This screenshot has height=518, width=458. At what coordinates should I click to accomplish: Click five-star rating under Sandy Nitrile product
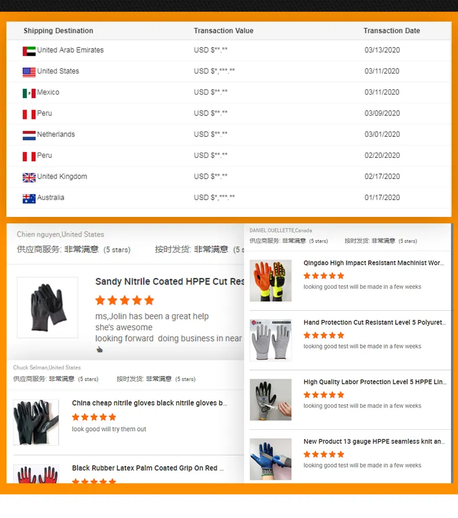pos(125,300)
